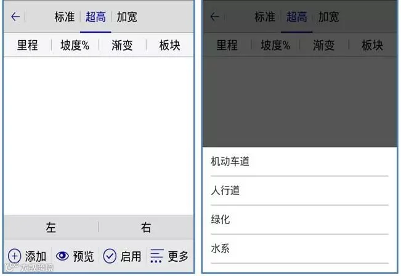401x276 pixels.
Task: Tap the eye Preview icon
Action: coord(62,256)
